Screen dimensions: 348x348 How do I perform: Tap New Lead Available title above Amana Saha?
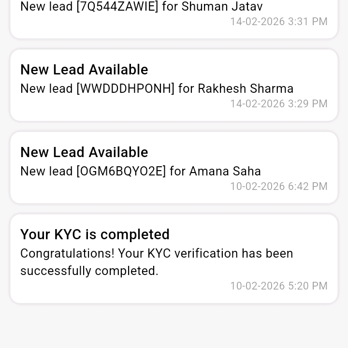tap(84, 152)
